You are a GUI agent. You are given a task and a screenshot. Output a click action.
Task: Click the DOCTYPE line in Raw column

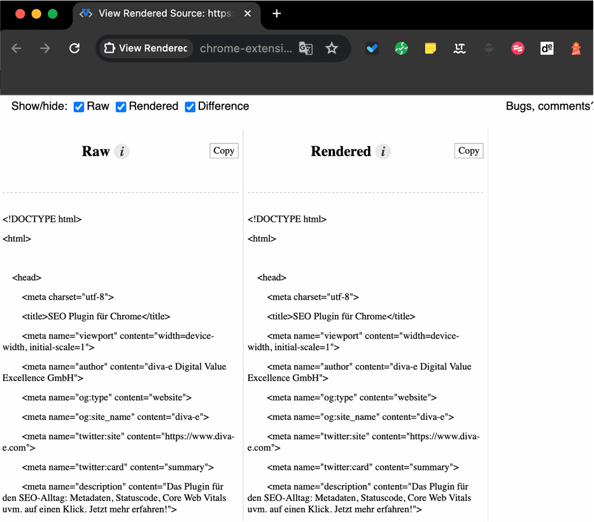42,219
